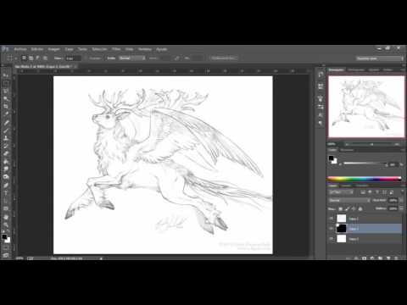Screen dimensions: 407x305
Task: Hide the topmost layer with eye icon
Action: [x=331, y=219]
